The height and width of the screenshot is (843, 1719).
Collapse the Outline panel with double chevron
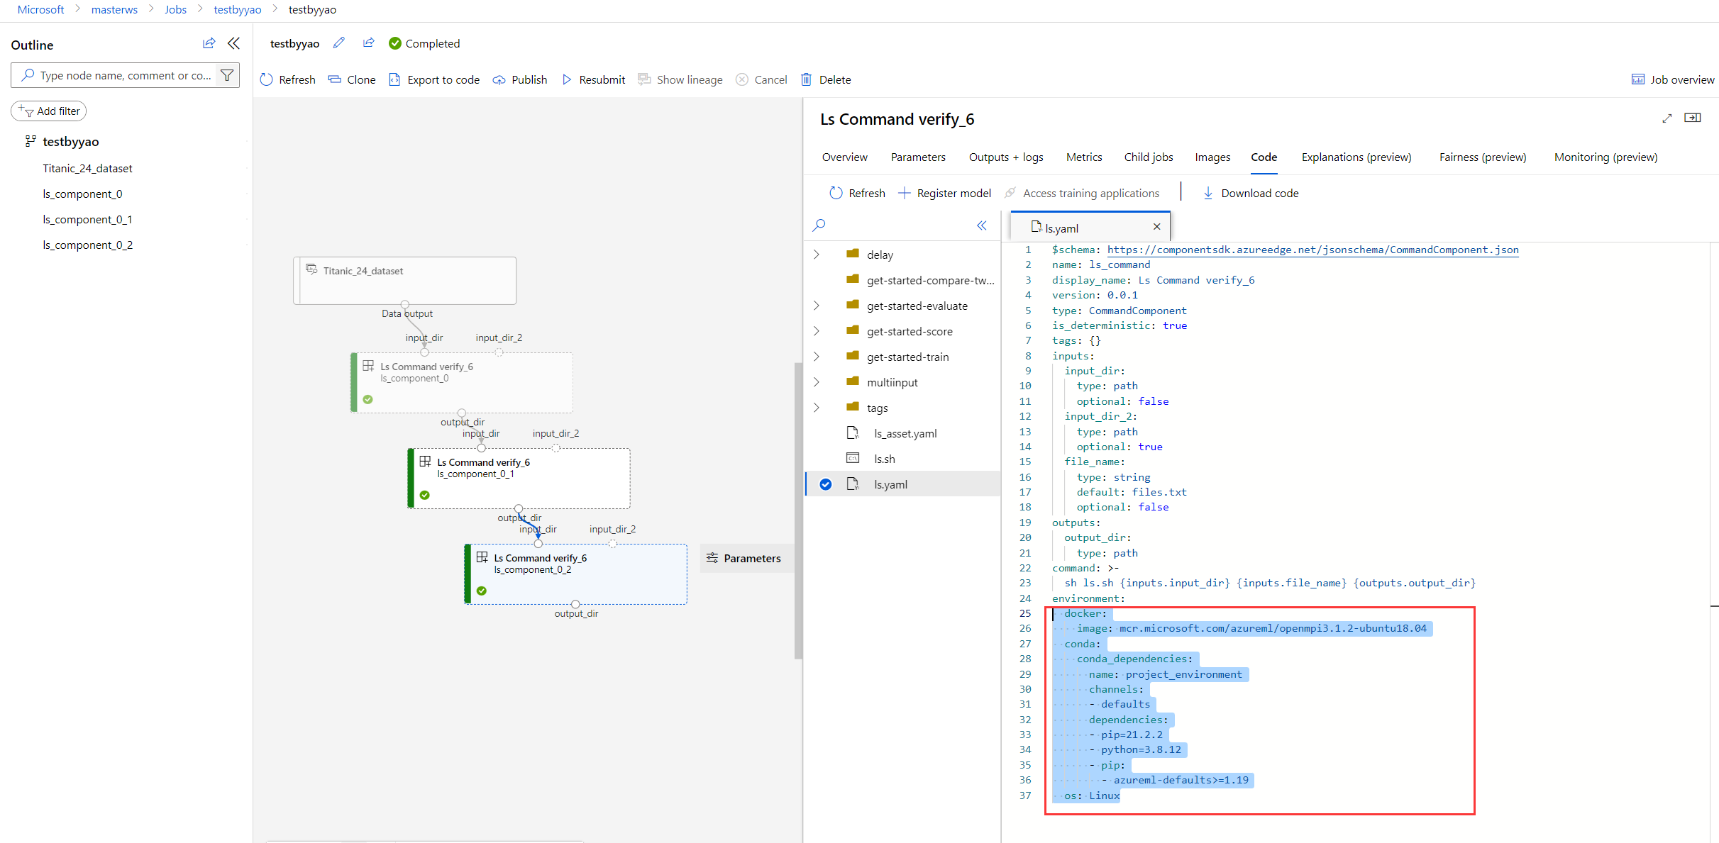tap(233, 44)
